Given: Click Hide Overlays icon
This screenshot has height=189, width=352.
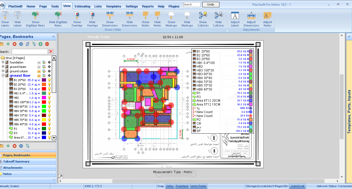Looking at the screenshot, I should click(92, 15).
